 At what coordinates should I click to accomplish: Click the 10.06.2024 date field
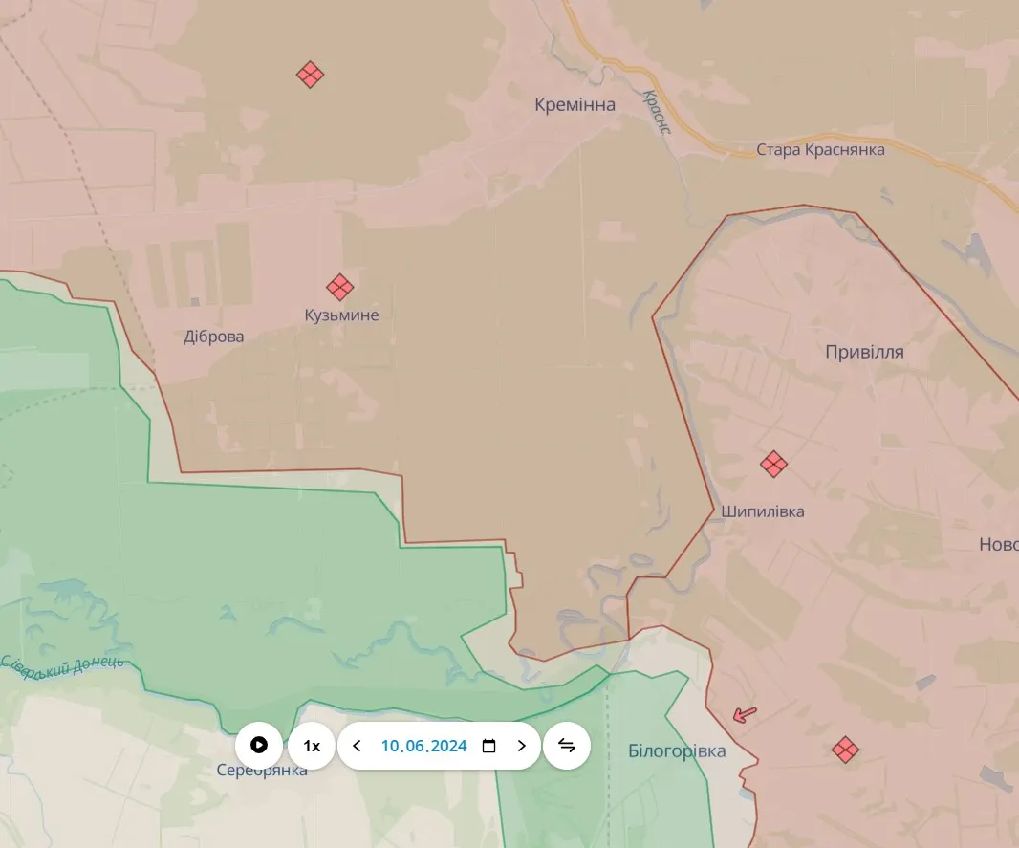423,746
